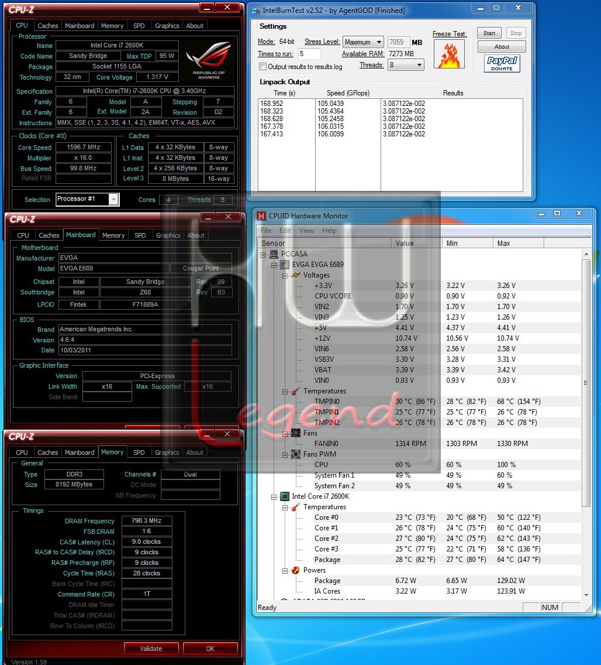The height and width of the screenshot is (665, 601).
Task: Click the Voltages lightning icon
Action: pyautogui.click(x=296, y=275)
